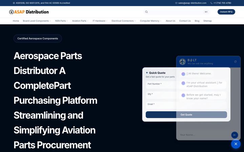This screenshot has width=244, height=152.
Task: Open the Blog page
Action: 197,21
